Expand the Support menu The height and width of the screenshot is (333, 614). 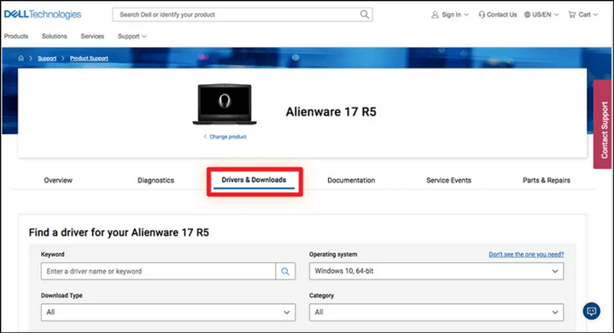132,36
